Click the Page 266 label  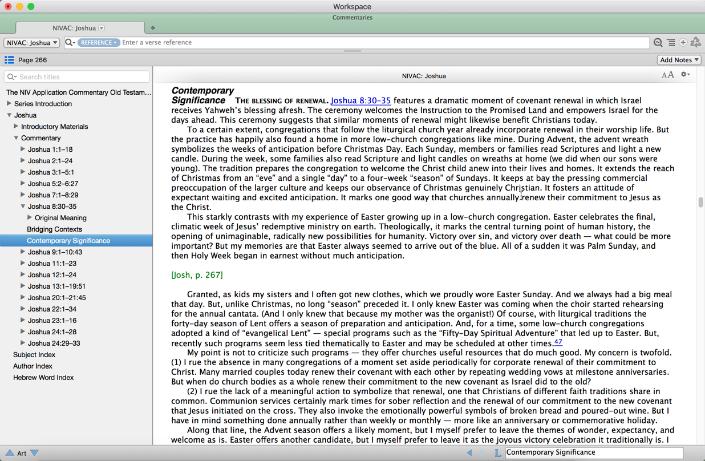pos(33,60)
